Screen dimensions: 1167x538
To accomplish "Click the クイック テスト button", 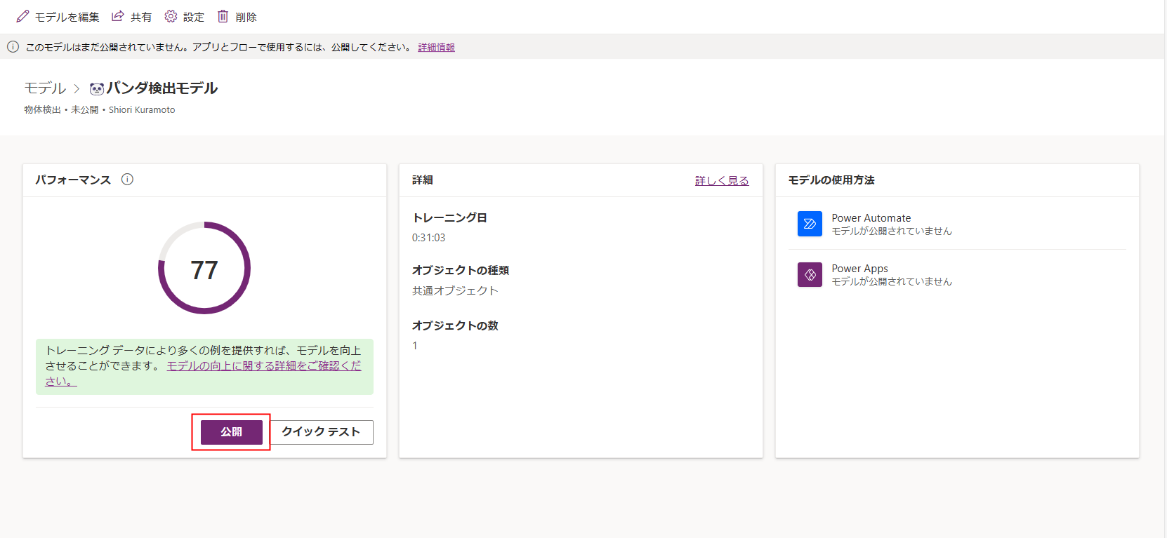I will 321,432.
